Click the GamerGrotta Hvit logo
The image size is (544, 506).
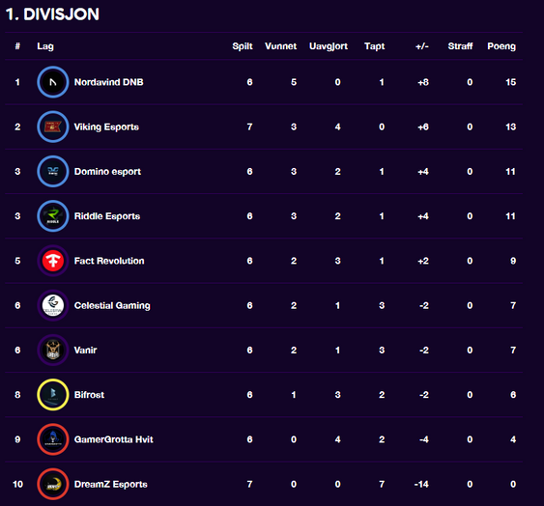(x=53, y=439)
